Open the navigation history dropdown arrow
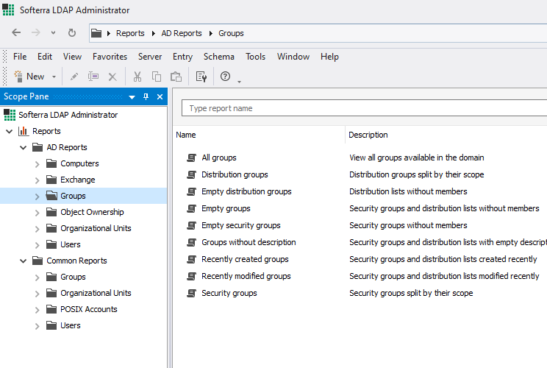547x368 pixels. click(53, 33)
